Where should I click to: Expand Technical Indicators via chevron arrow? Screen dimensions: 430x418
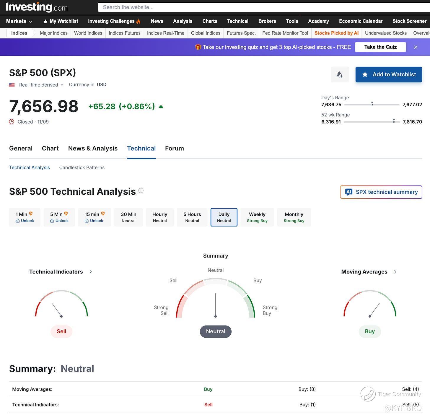pos(91,272)
